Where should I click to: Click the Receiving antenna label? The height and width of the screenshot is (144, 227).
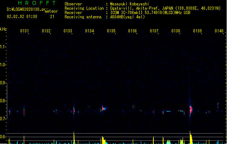83,17
